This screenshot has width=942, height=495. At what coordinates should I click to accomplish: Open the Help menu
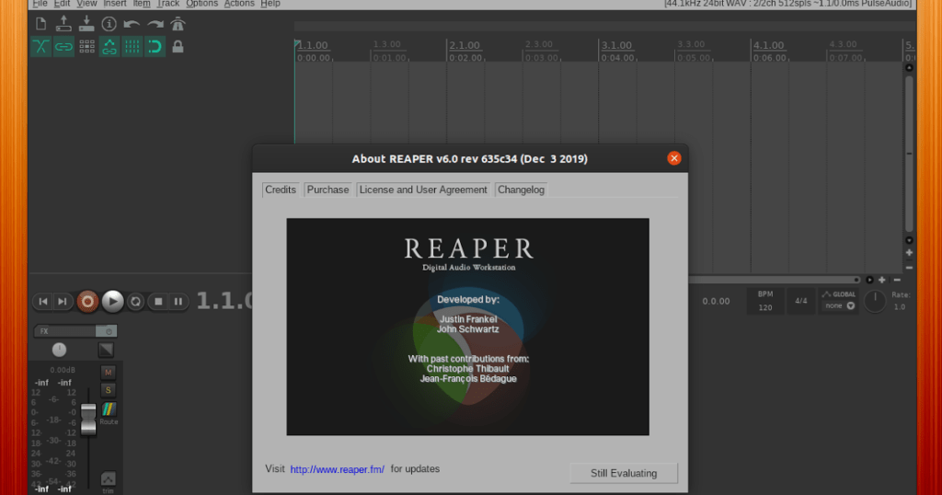click(x=270, y=4)
